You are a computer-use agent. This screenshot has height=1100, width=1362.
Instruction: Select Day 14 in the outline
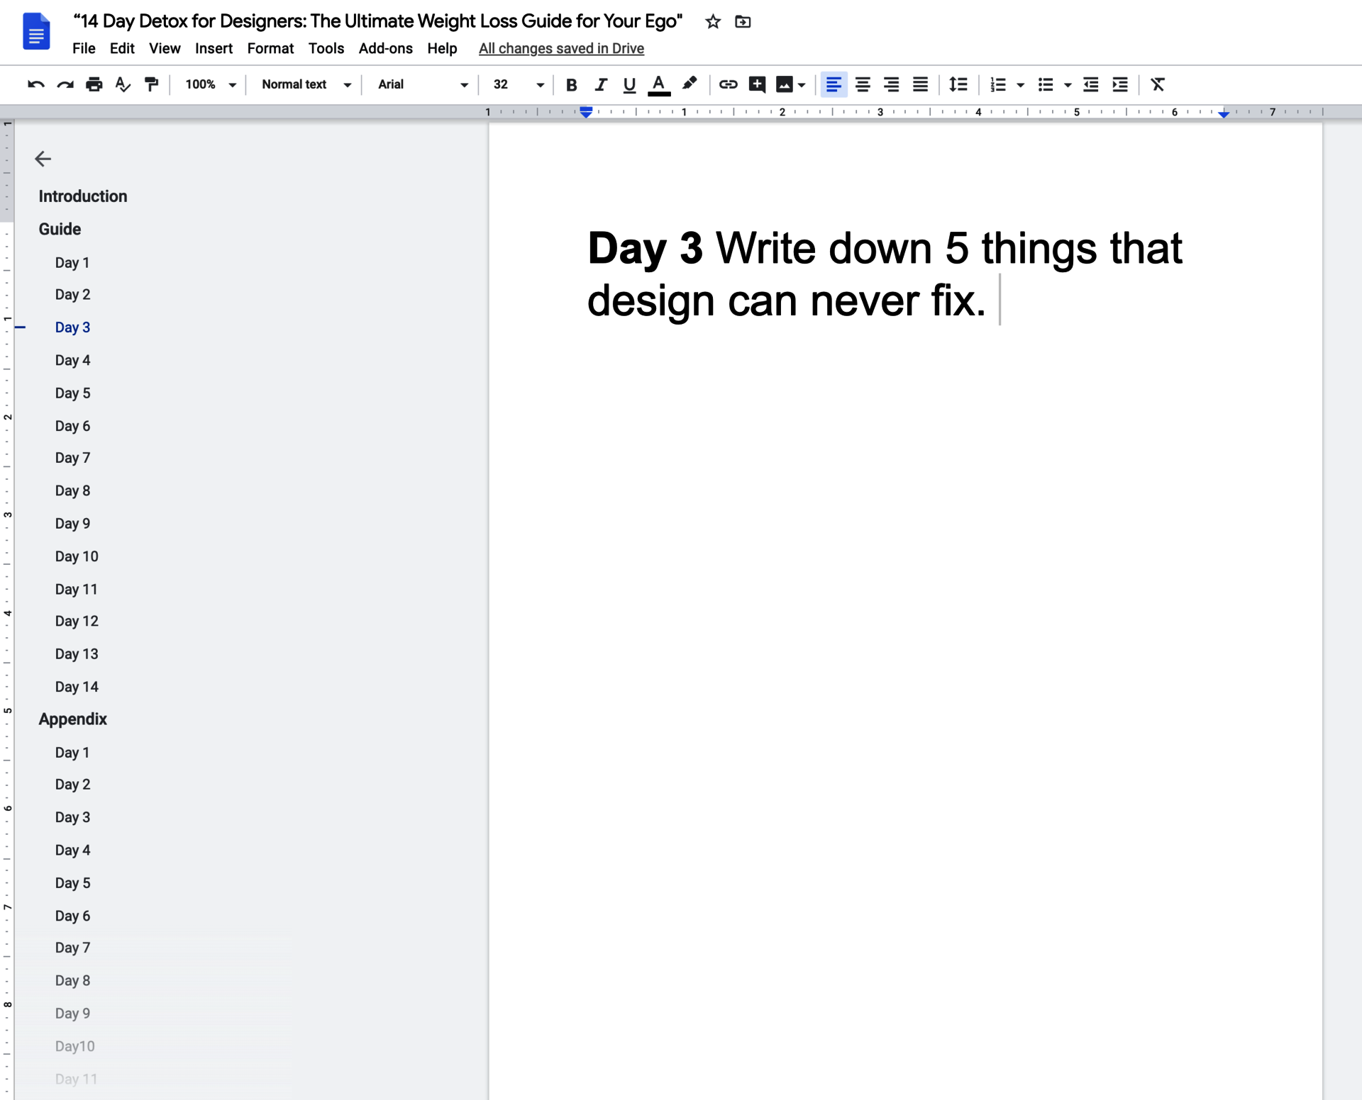click(77, 687)
